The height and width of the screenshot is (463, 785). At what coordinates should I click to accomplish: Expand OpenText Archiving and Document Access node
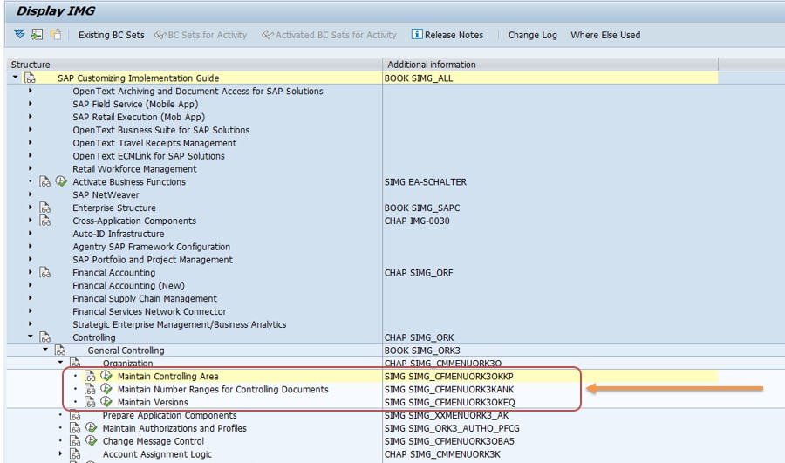[31, 91]
